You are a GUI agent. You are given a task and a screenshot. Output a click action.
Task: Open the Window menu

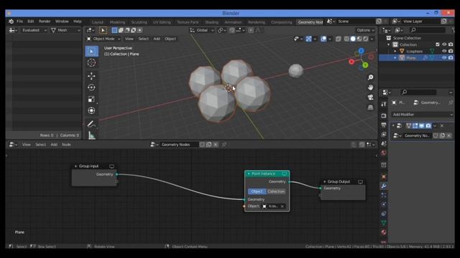[x=62, y=21]
